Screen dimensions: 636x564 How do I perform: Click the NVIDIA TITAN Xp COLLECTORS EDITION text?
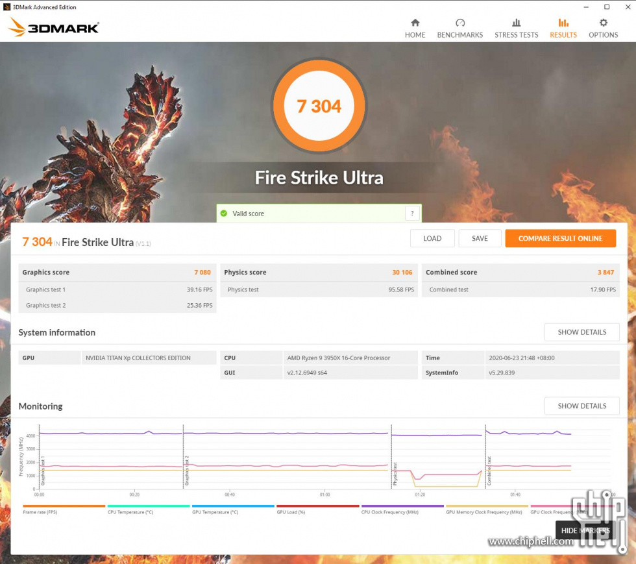pyautogui.click(x=138, y=358)
